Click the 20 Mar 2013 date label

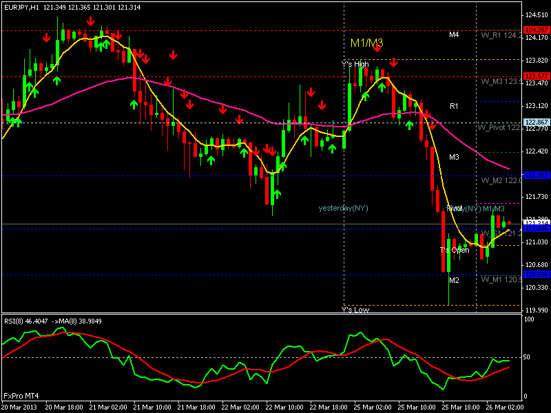19,407
